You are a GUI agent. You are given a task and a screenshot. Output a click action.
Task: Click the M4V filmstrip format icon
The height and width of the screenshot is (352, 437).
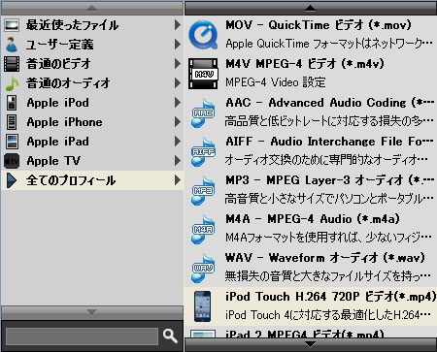click(203, 74)
